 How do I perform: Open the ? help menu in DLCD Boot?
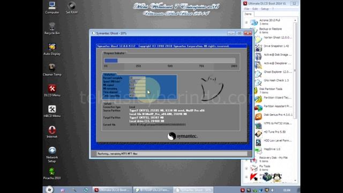coord(273,9)
